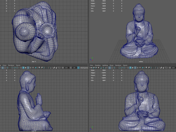
Task: Click Exposure icon in front view toolbar
Action: point(170,67)
